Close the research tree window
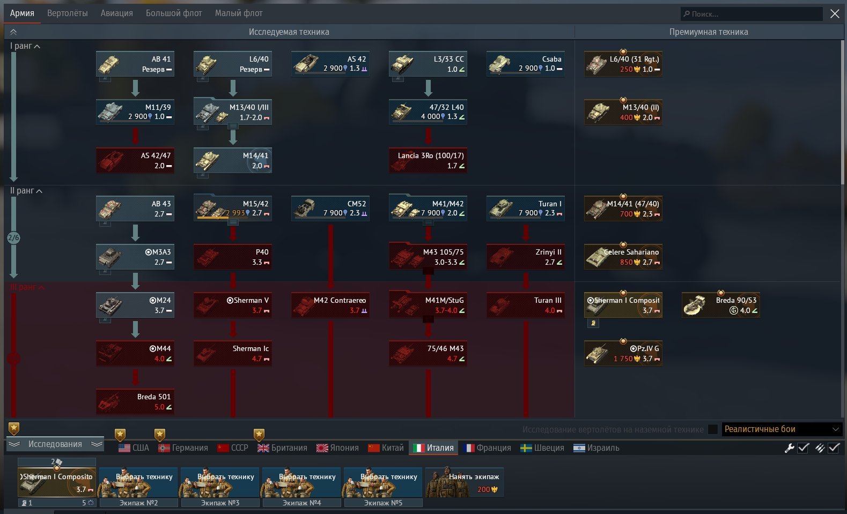This screenshot has width=847, height=514. pos(835,14)
